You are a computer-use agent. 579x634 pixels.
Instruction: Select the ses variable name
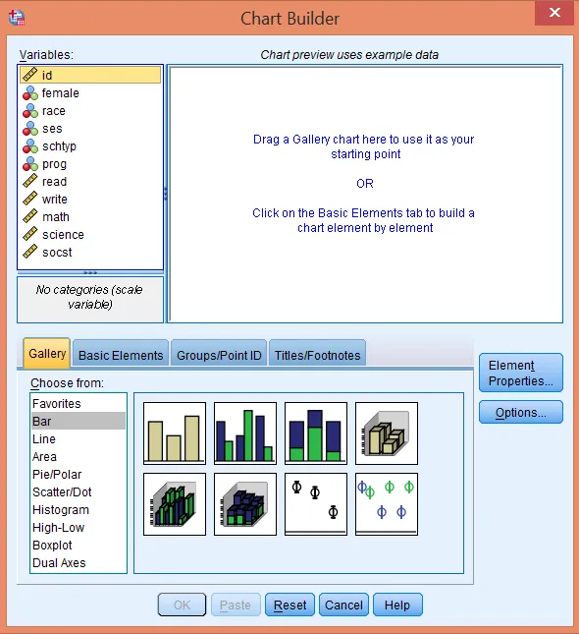[52, 129]
